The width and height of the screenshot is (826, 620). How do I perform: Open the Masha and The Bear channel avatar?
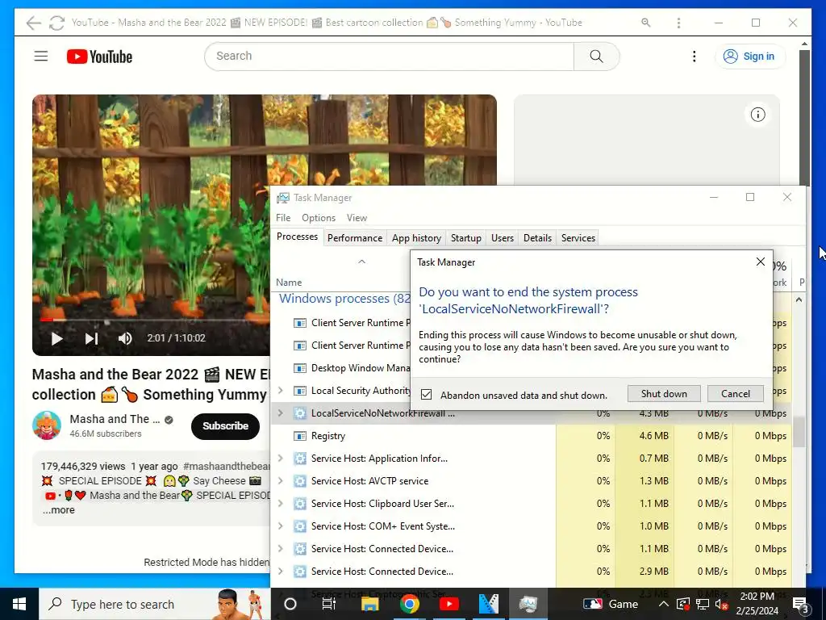pyautogui.click(x=46, y=425)
